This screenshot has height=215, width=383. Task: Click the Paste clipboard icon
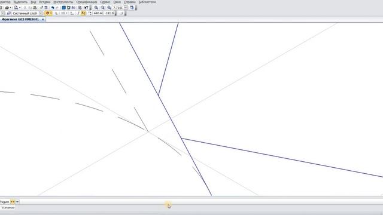pos(35,8)
